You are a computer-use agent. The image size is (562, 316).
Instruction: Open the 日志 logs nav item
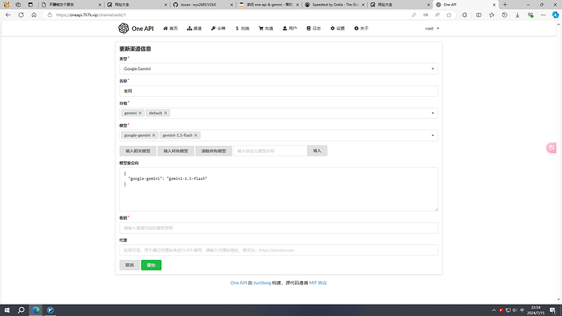coord(314,29)
